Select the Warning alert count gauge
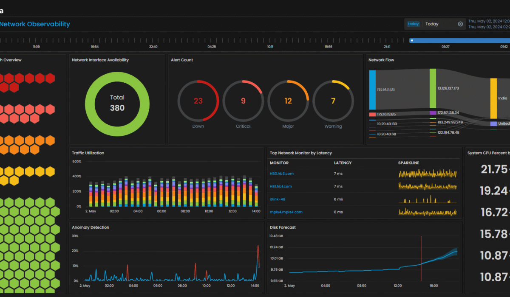 pos(333,101)
